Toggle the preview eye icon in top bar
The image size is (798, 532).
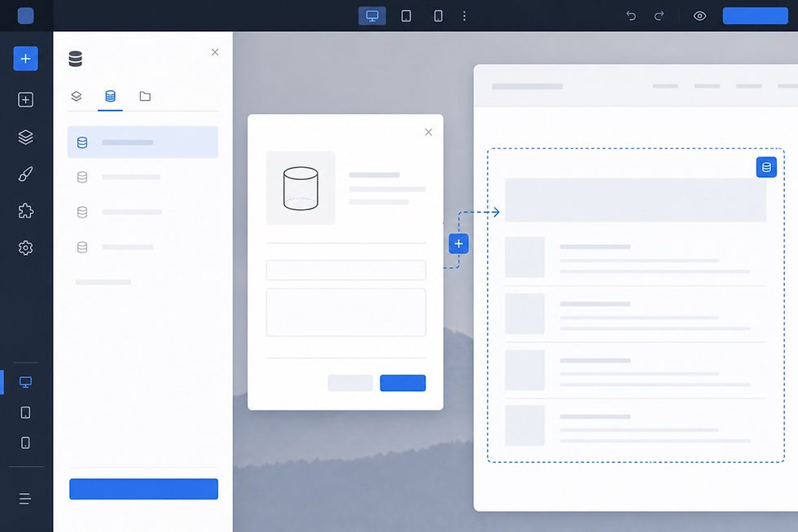click(699, 15)
